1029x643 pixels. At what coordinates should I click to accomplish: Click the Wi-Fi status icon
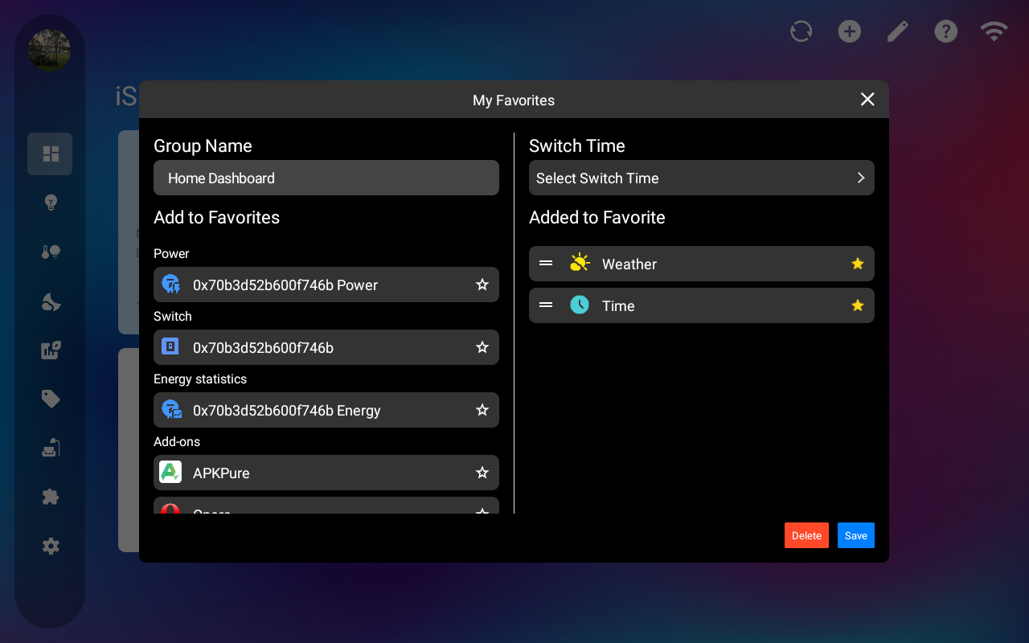tap(994, 31)
